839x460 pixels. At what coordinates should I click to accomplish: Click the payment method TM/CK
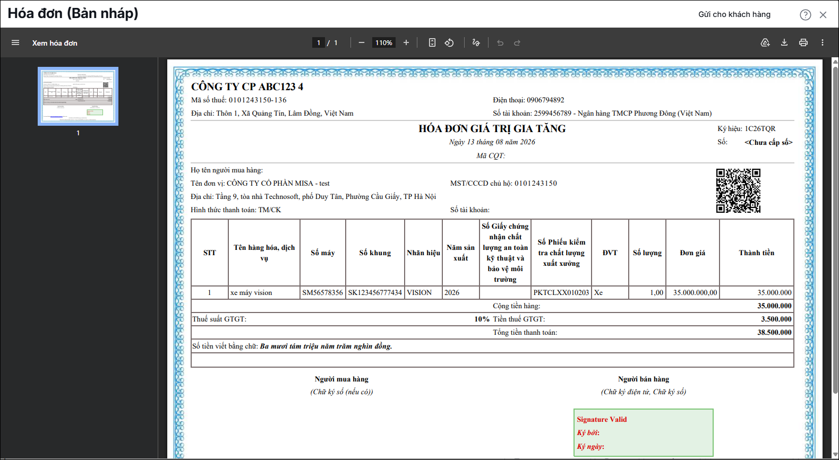[x=270, y=210]
